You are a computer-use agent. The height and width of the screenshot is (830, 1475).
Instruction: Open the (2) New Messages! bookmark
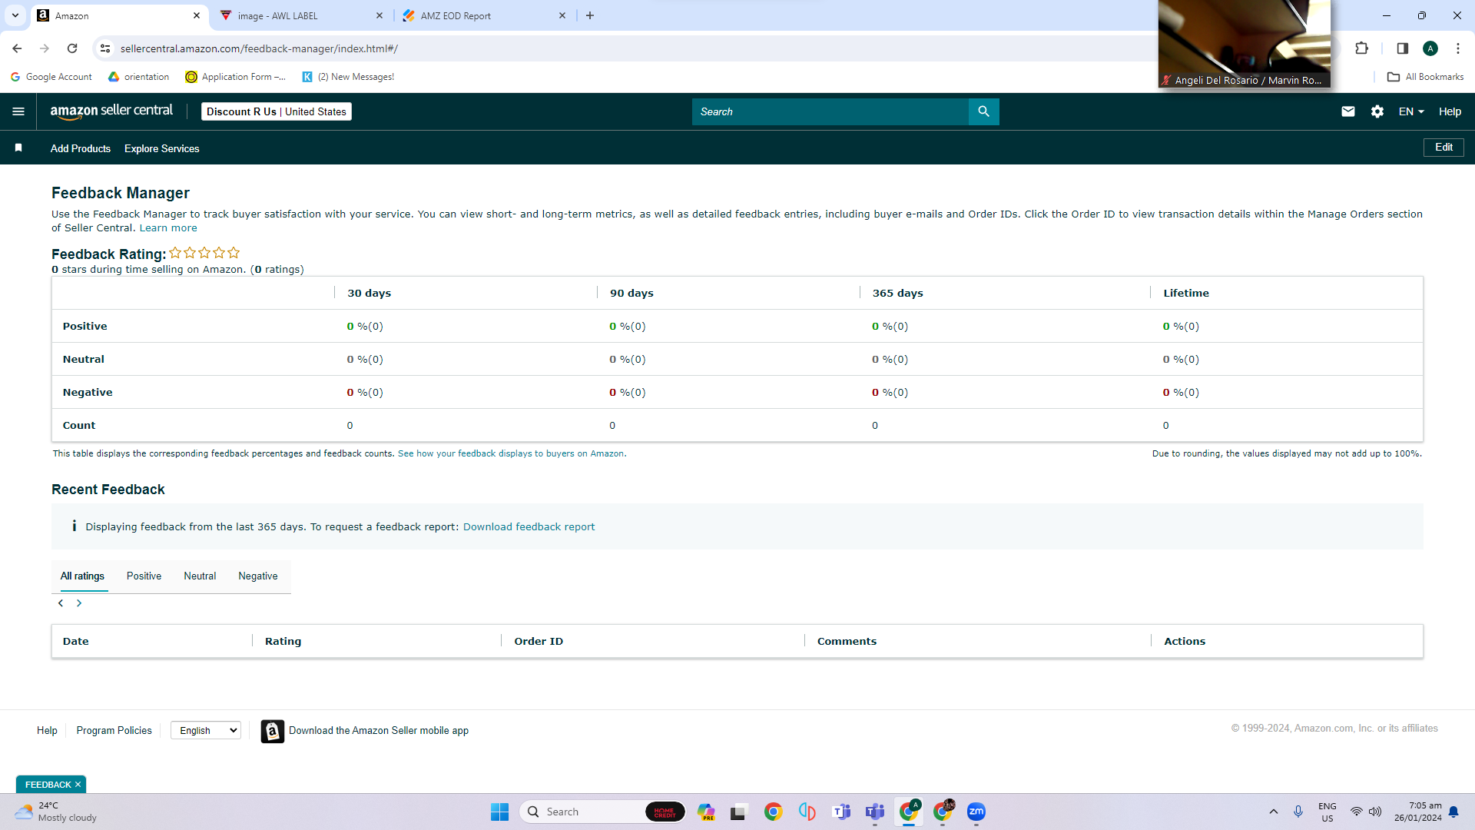click(348, 77)
